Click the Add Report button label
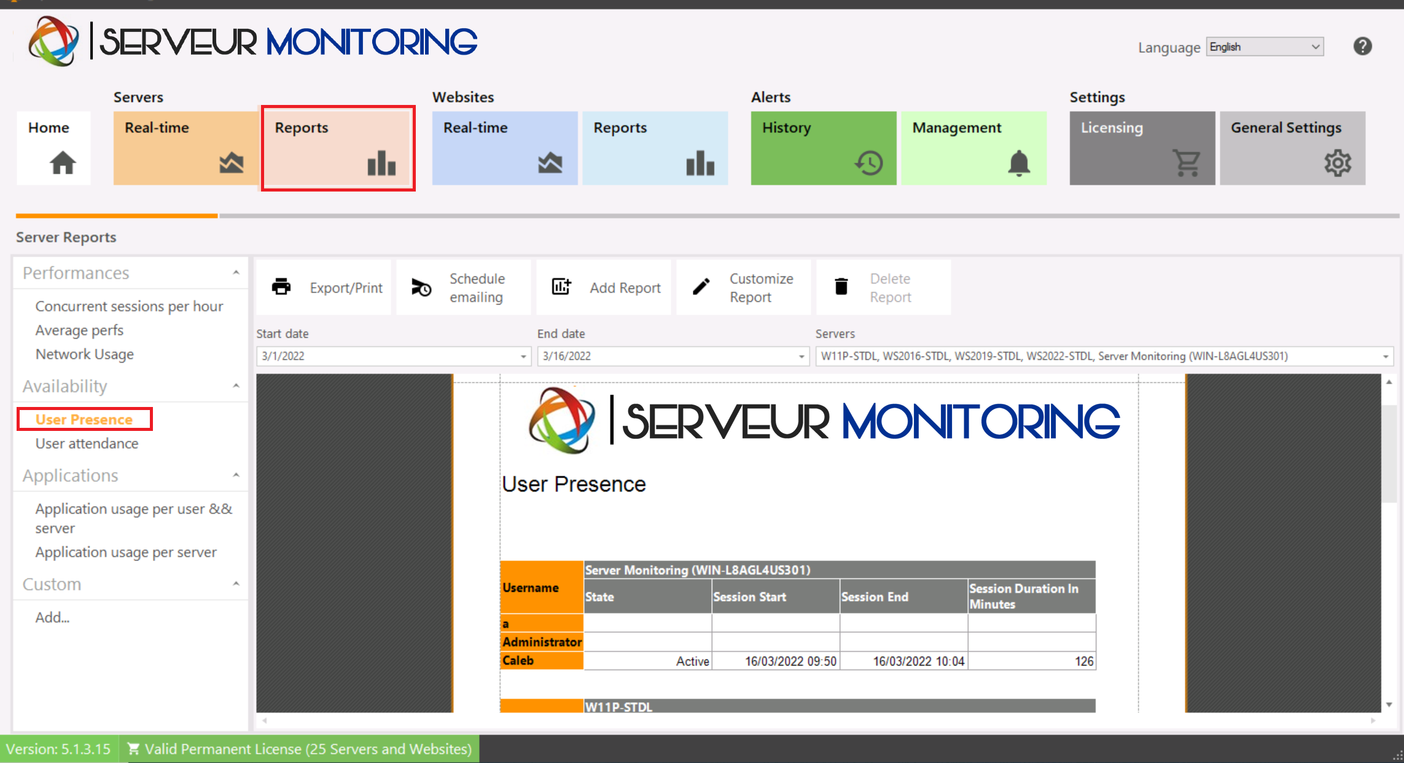1404x763 pixels. 625,287
